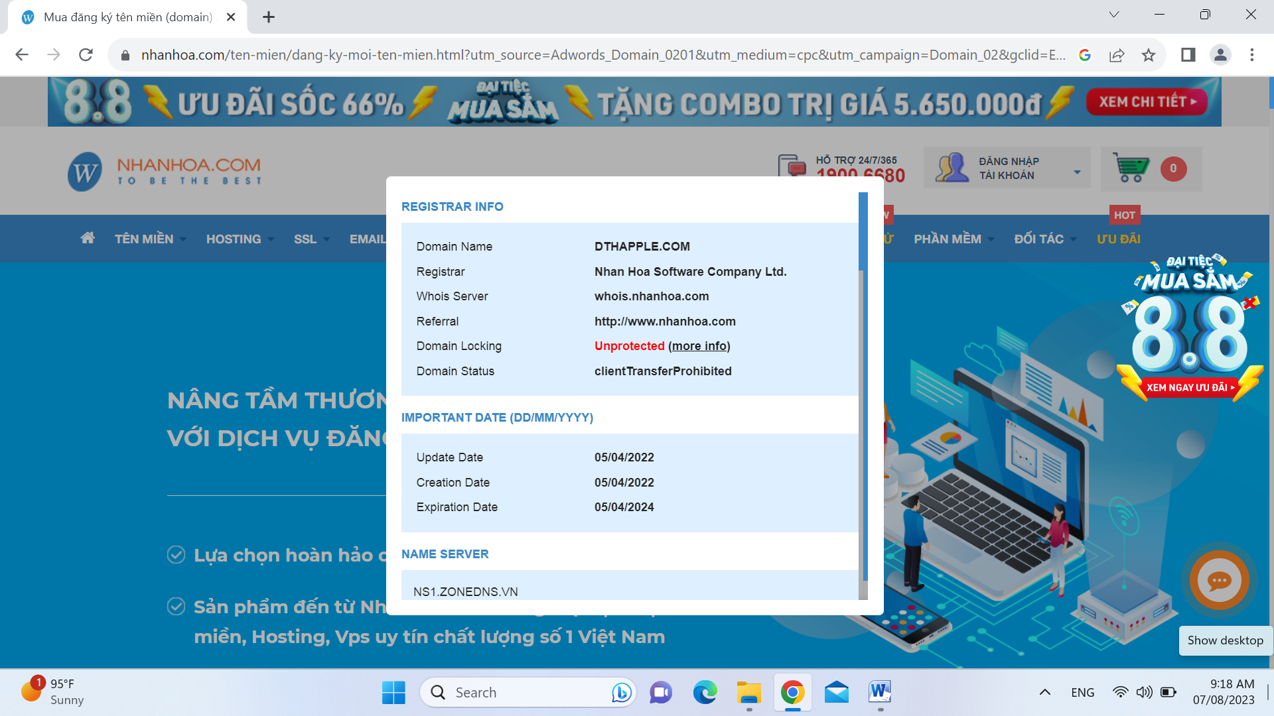
Task: Click Domain Status clientTransferProhibited value
Action: [x=663, y=371]
